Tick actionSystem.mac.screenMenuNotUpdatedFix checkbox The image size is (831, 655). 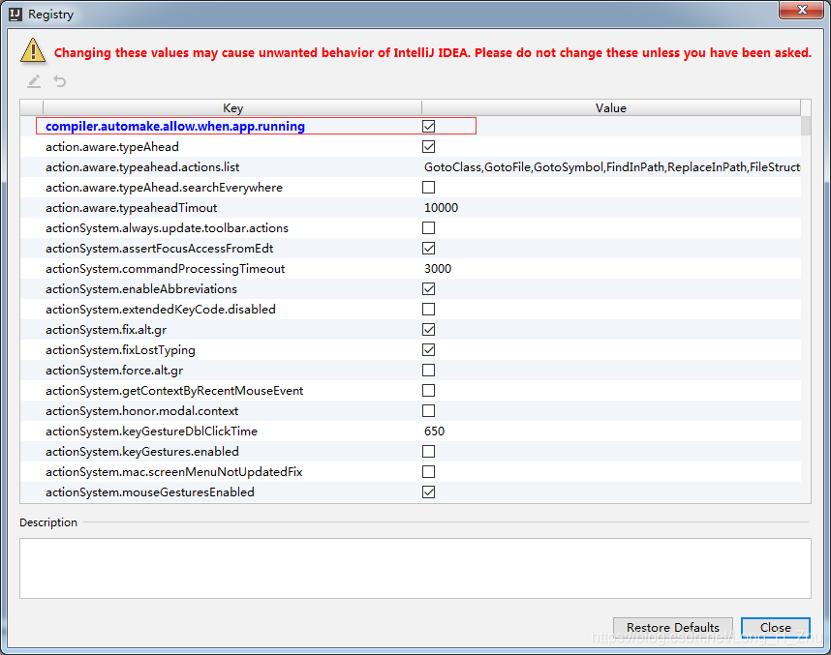428,471
